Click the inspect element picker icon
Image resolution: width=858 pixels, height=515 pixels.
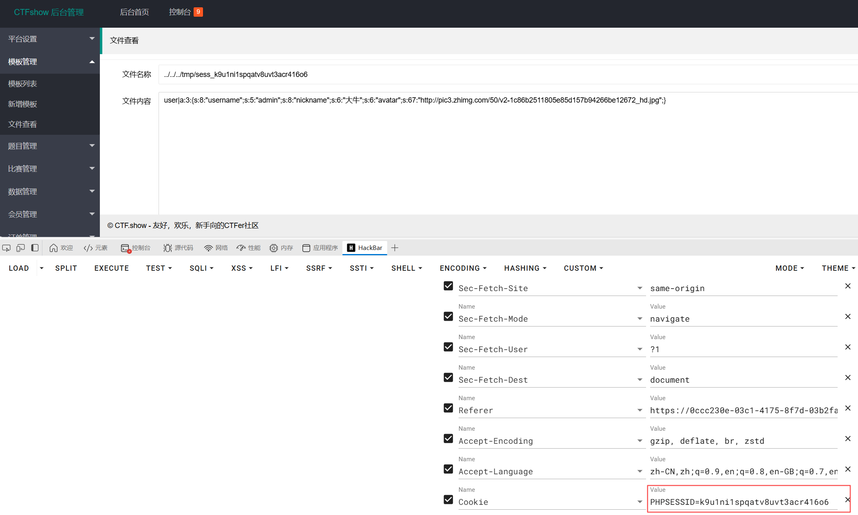point(7,248)
